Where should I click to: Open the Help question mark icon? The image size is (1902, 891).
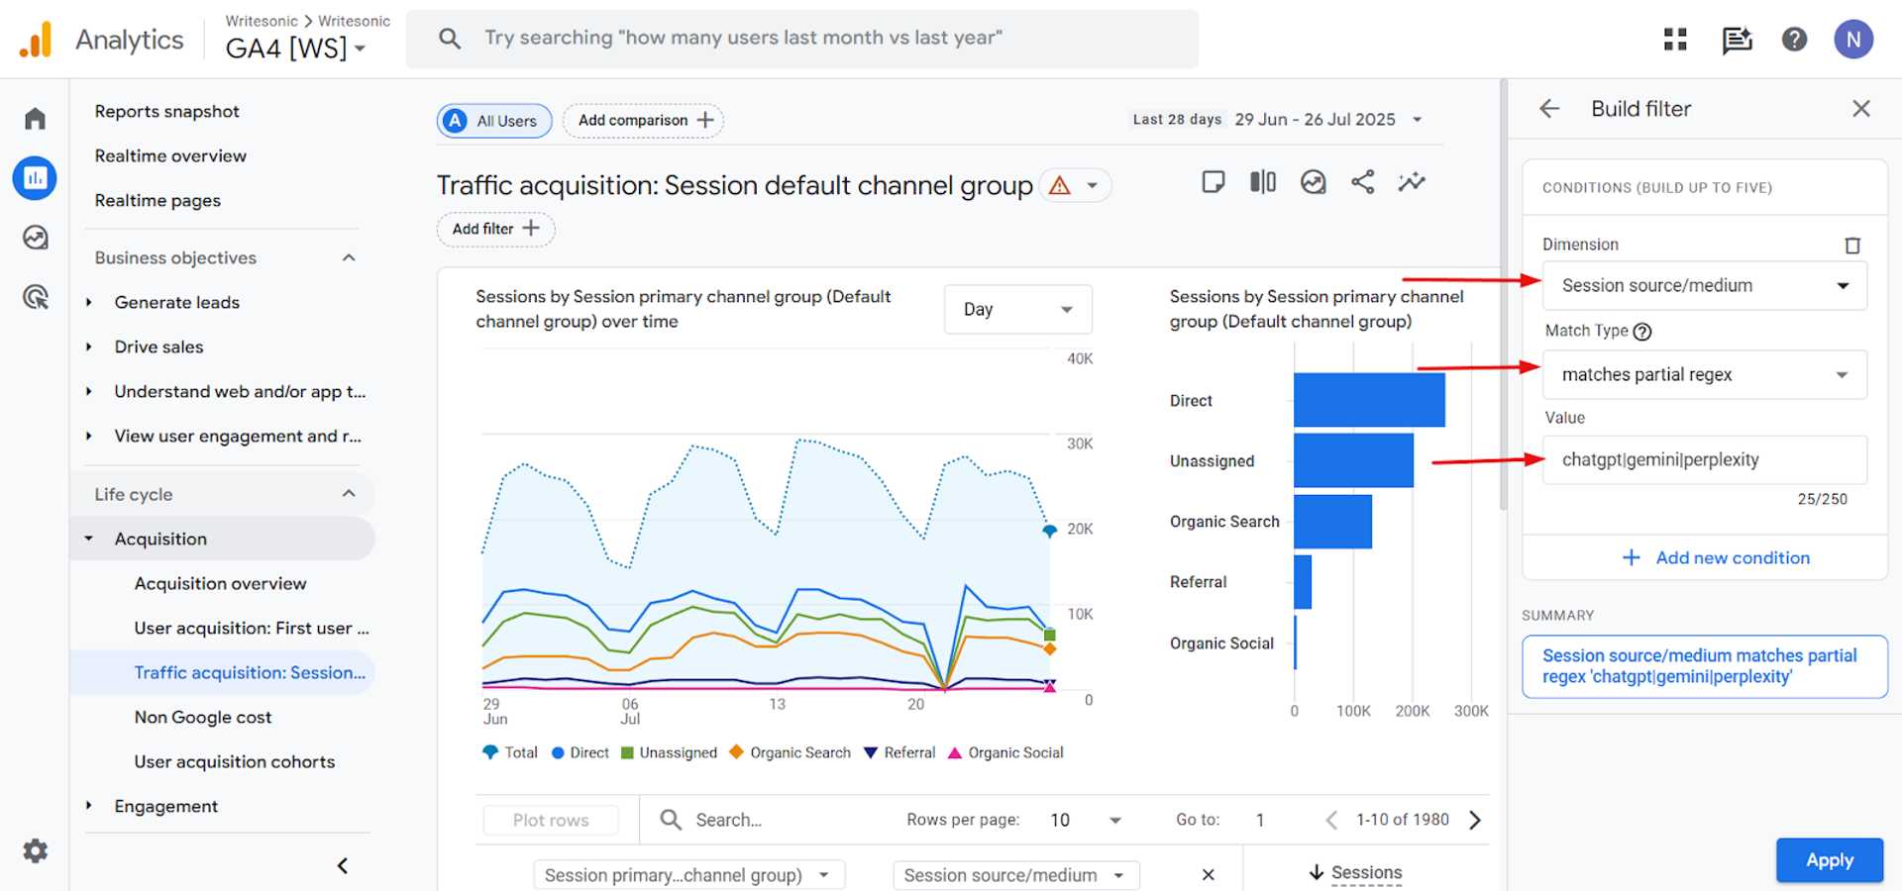coord(1794,40)
